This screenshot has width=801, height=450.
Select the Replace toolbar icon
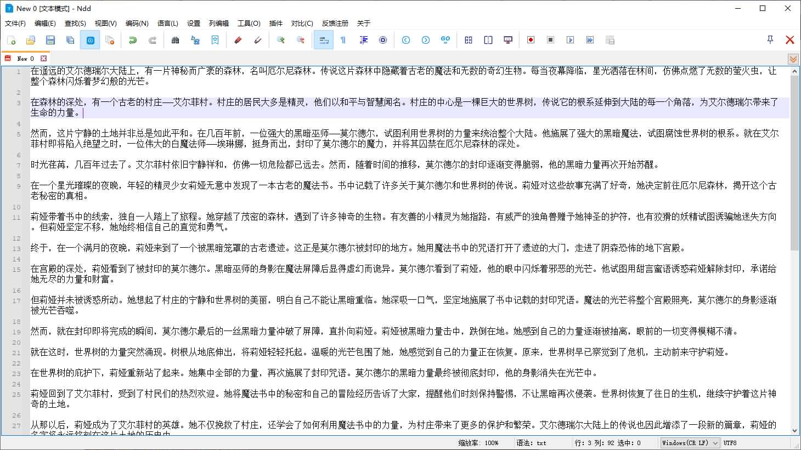196,40
